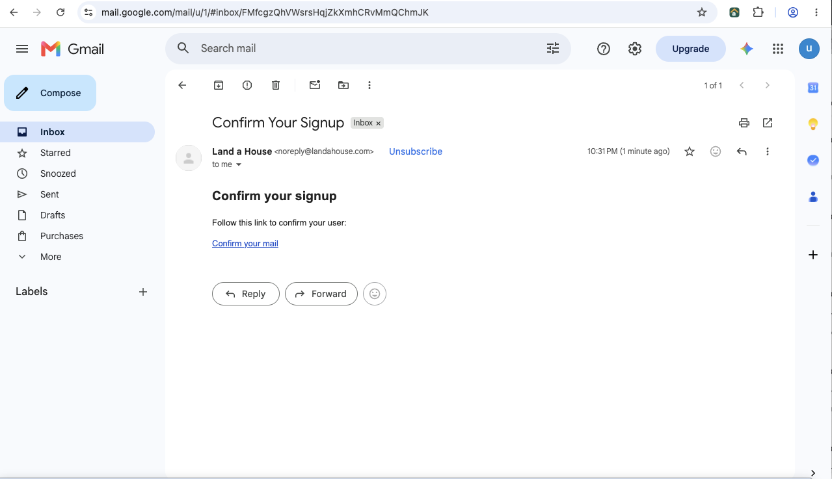The height and width of the screenshot is (479, 832).
Task: Star this message from Land a House
Action: (690, 151)
